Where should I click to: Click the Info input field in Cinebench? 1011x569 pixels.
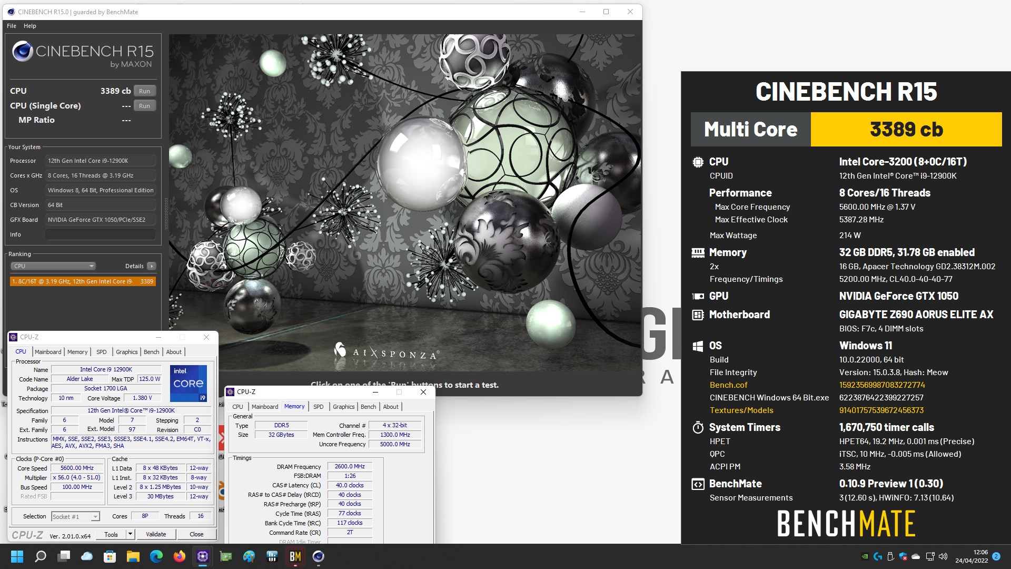pos(100,234)
